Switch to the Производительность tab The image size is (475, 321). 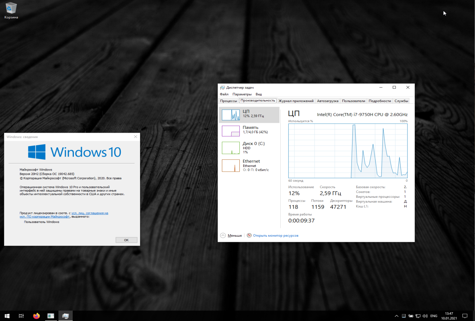point(258,100)
